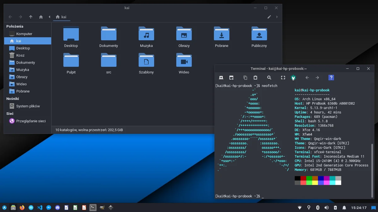This screenshot has height=212, width=378.
Task: Launch GIMP from the taskbar
Action: [101, 208]
